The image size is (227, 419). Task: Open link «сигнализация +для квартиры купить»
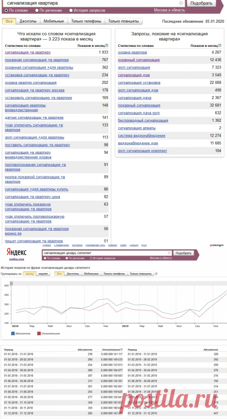point(37,189)
